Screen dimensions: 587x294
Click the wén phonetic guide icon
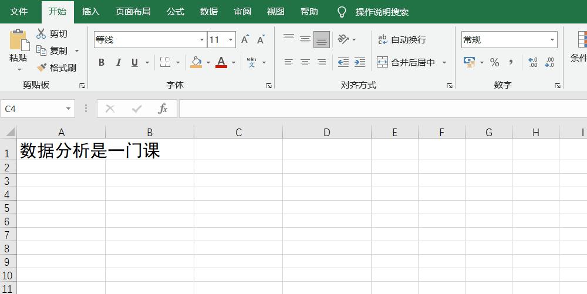[252, 62]
